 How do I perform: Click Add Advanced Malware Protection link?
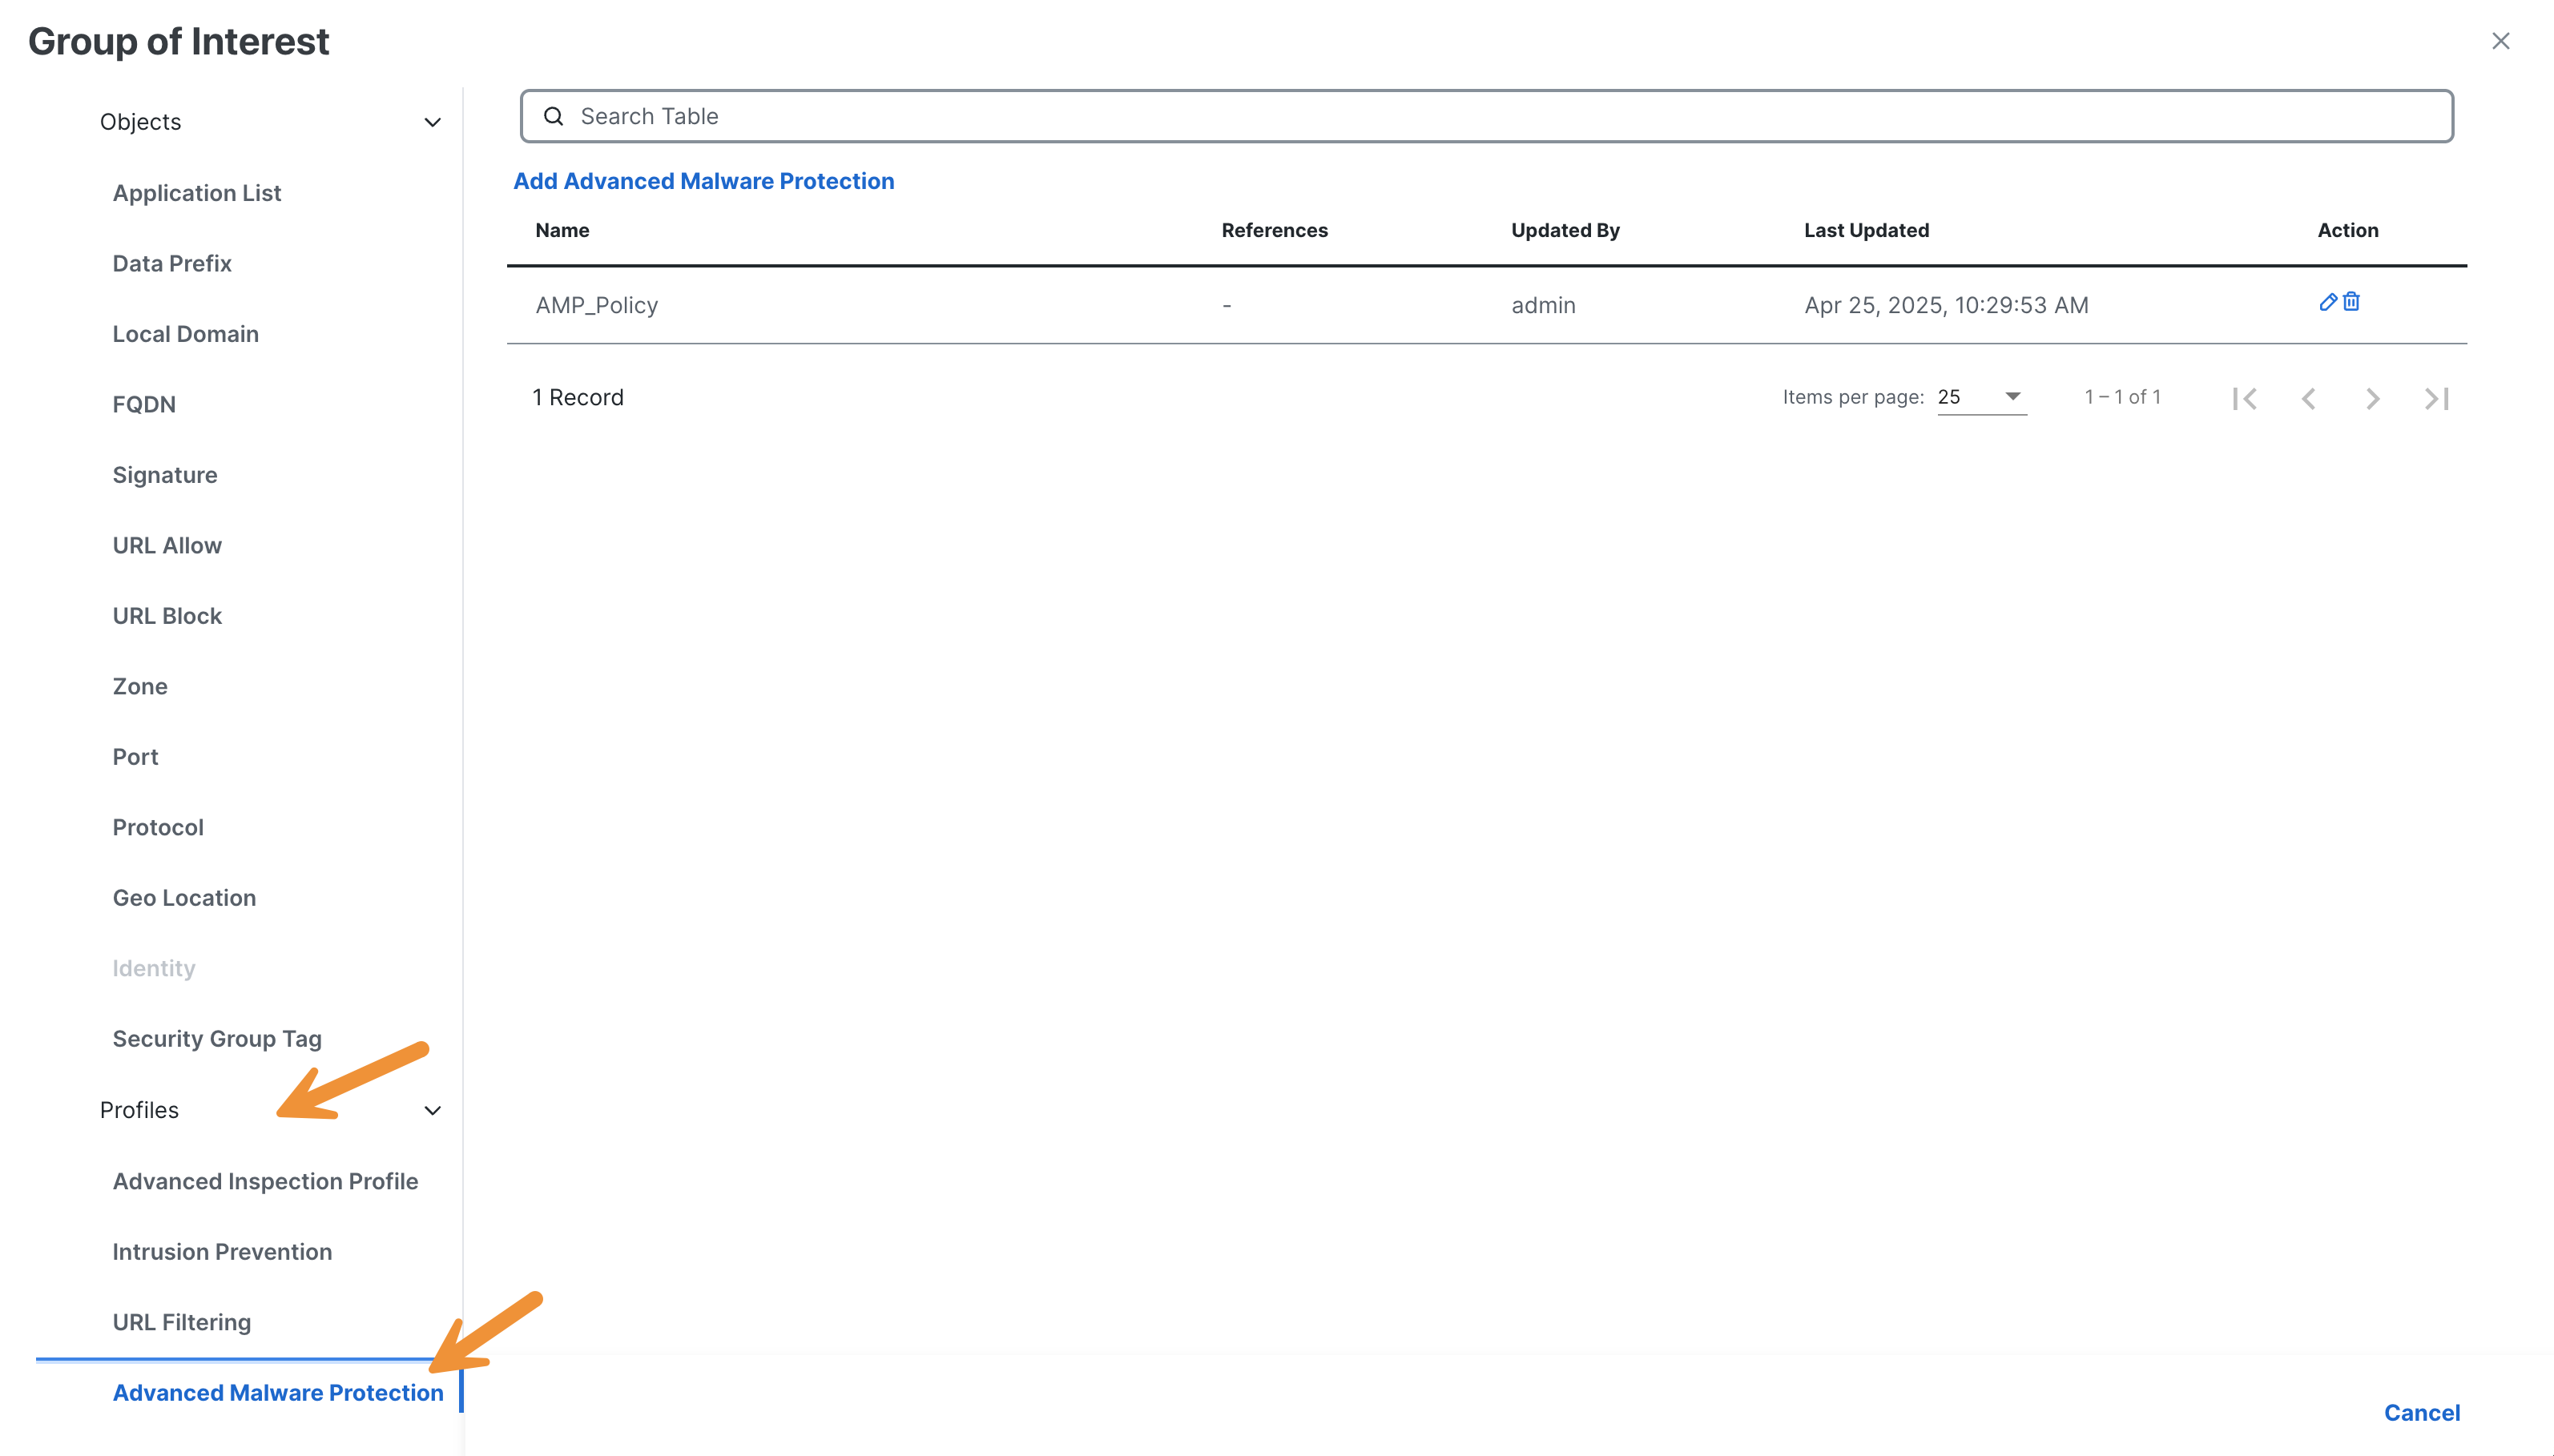(703, 181)
